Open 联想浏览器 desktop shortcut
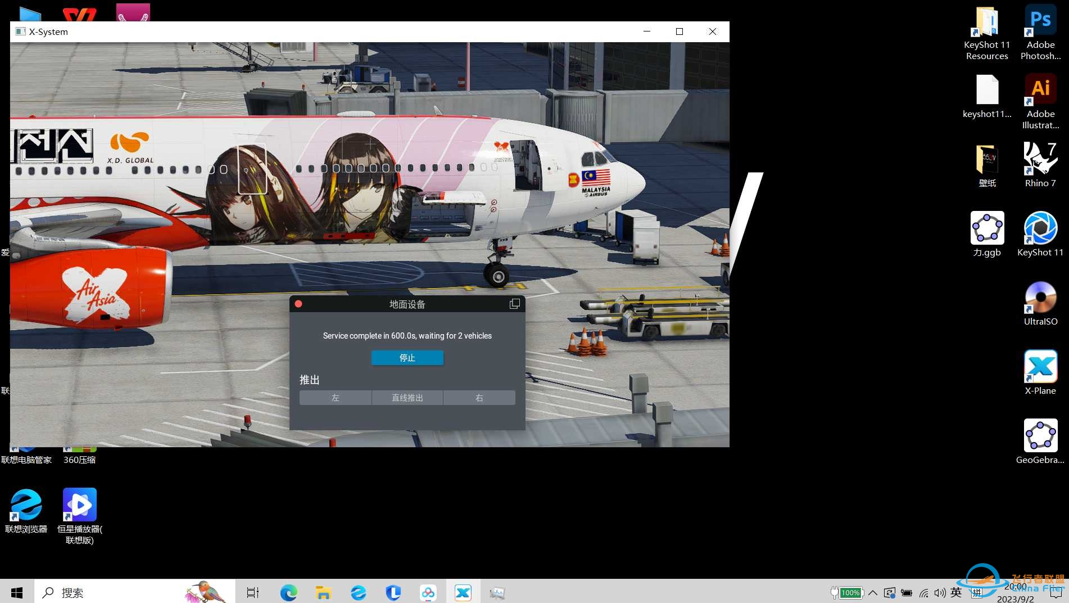Image resolution: width=1069 pixels, height=603 pixels. click(x=26, y=511)
